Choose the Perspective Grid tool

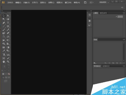8,44
